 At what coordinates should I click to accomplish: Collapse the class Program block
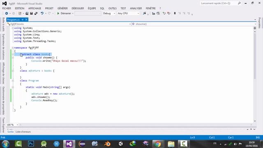13,81
